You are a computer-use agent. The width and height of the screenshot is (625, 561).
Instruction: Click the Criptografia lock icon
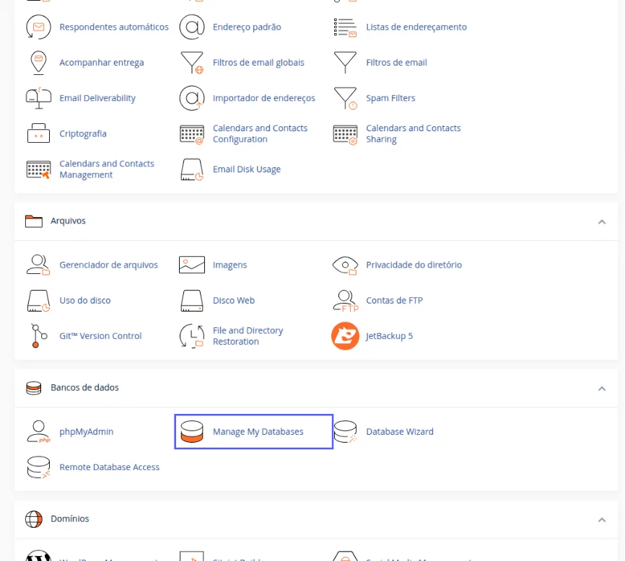(38, 133)
